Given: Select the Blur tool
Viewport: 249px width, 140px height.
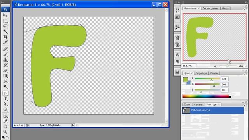Looking at the screenshot, I should tap(5, 81).
